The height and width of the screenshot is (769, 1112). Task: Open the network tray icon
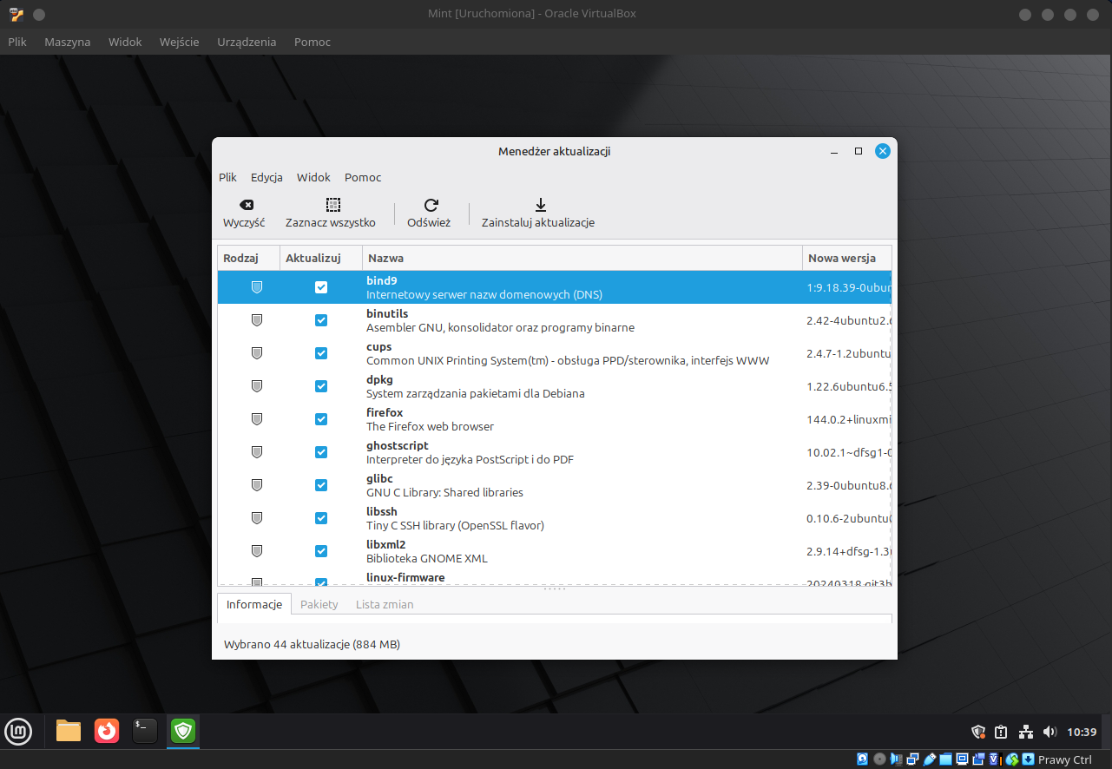coord(1026,733)
